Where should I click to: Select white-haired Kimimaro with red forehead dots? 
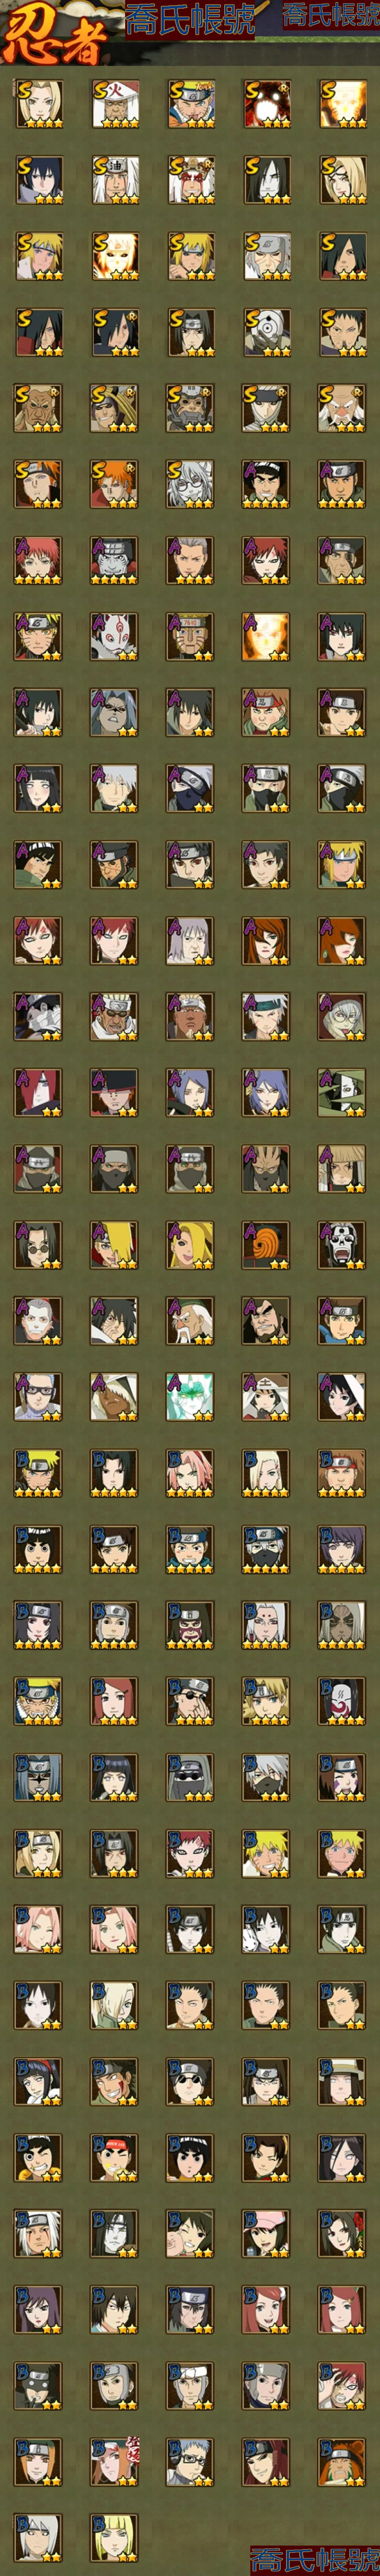tap(266, 1624)
